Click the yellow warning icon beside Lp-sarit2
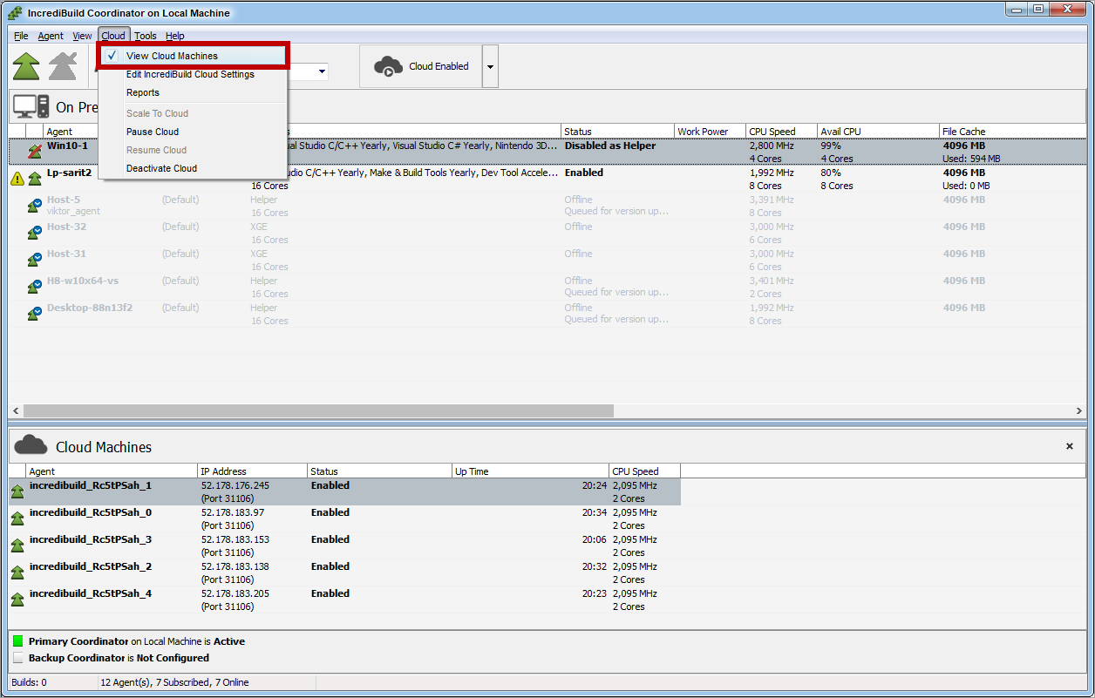The width and height of the screenshot is (1095, 698). 17,179
